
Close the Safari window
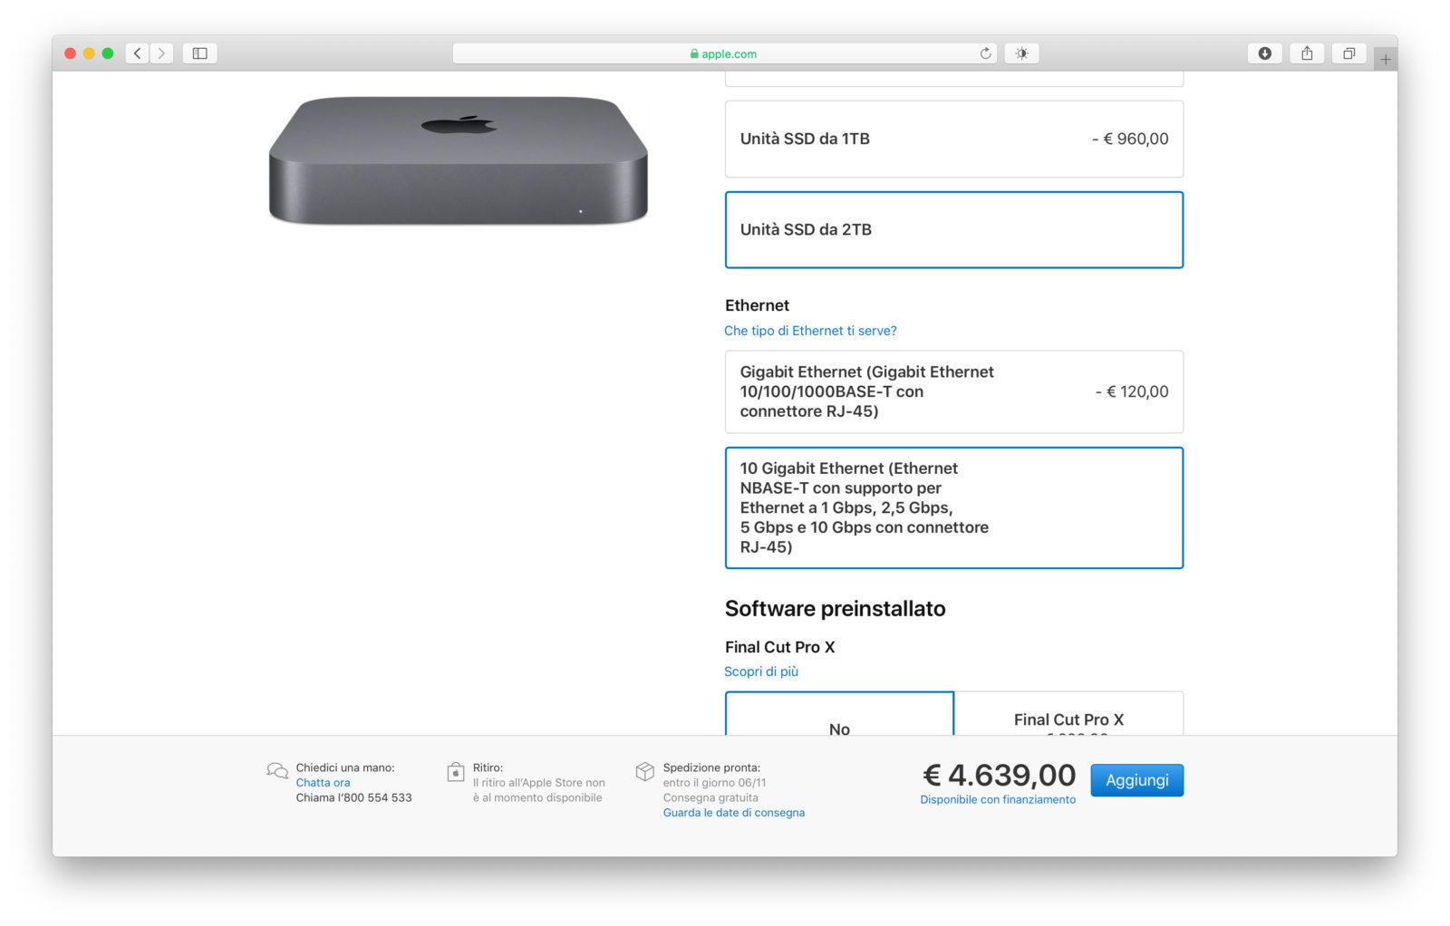[x=70, y=53]
